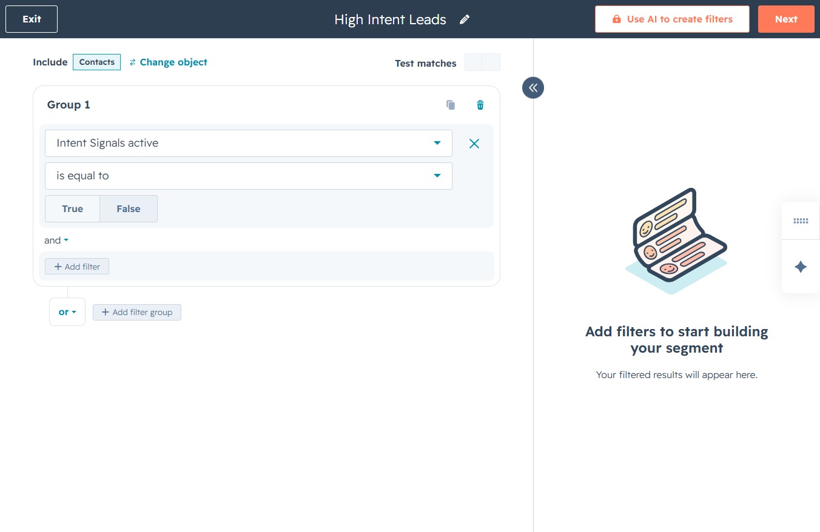Collapse the panel with the double-chevron button
This screenshot has width=820, height=532.
click(533, 88)
